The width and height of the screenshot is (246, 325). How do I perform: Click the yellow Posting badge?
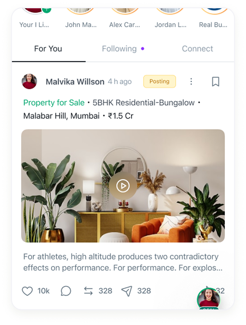click(159, 81)
